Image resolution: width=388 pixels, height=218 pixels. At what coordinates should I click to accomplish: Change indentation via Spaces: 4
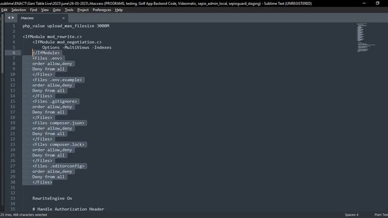352,215
